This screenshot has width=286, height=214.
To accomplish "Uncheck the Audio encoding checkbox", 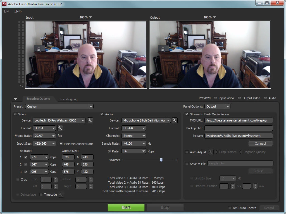I will [102, 114].
